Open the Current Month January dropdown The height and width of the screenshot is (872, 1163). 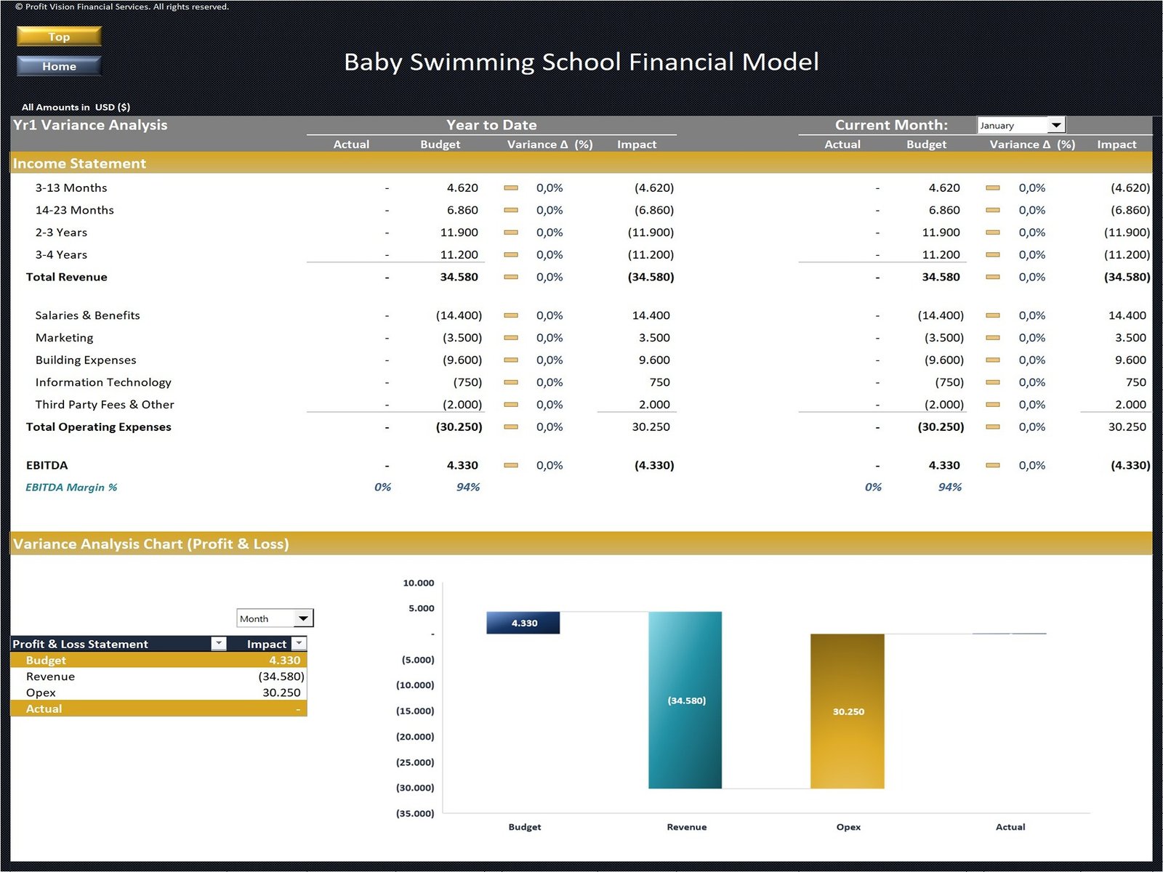click(x=1056, y=126)
